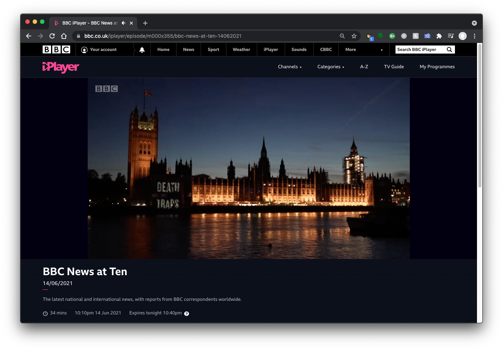Click the '10:10pm 14 Jun 2021' text
This screenshot has height=350, width=503.
[98, 313]
